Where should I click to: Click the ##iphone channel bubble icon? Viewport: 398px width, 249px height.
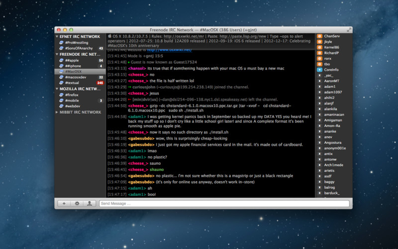(x=61, y=66)
